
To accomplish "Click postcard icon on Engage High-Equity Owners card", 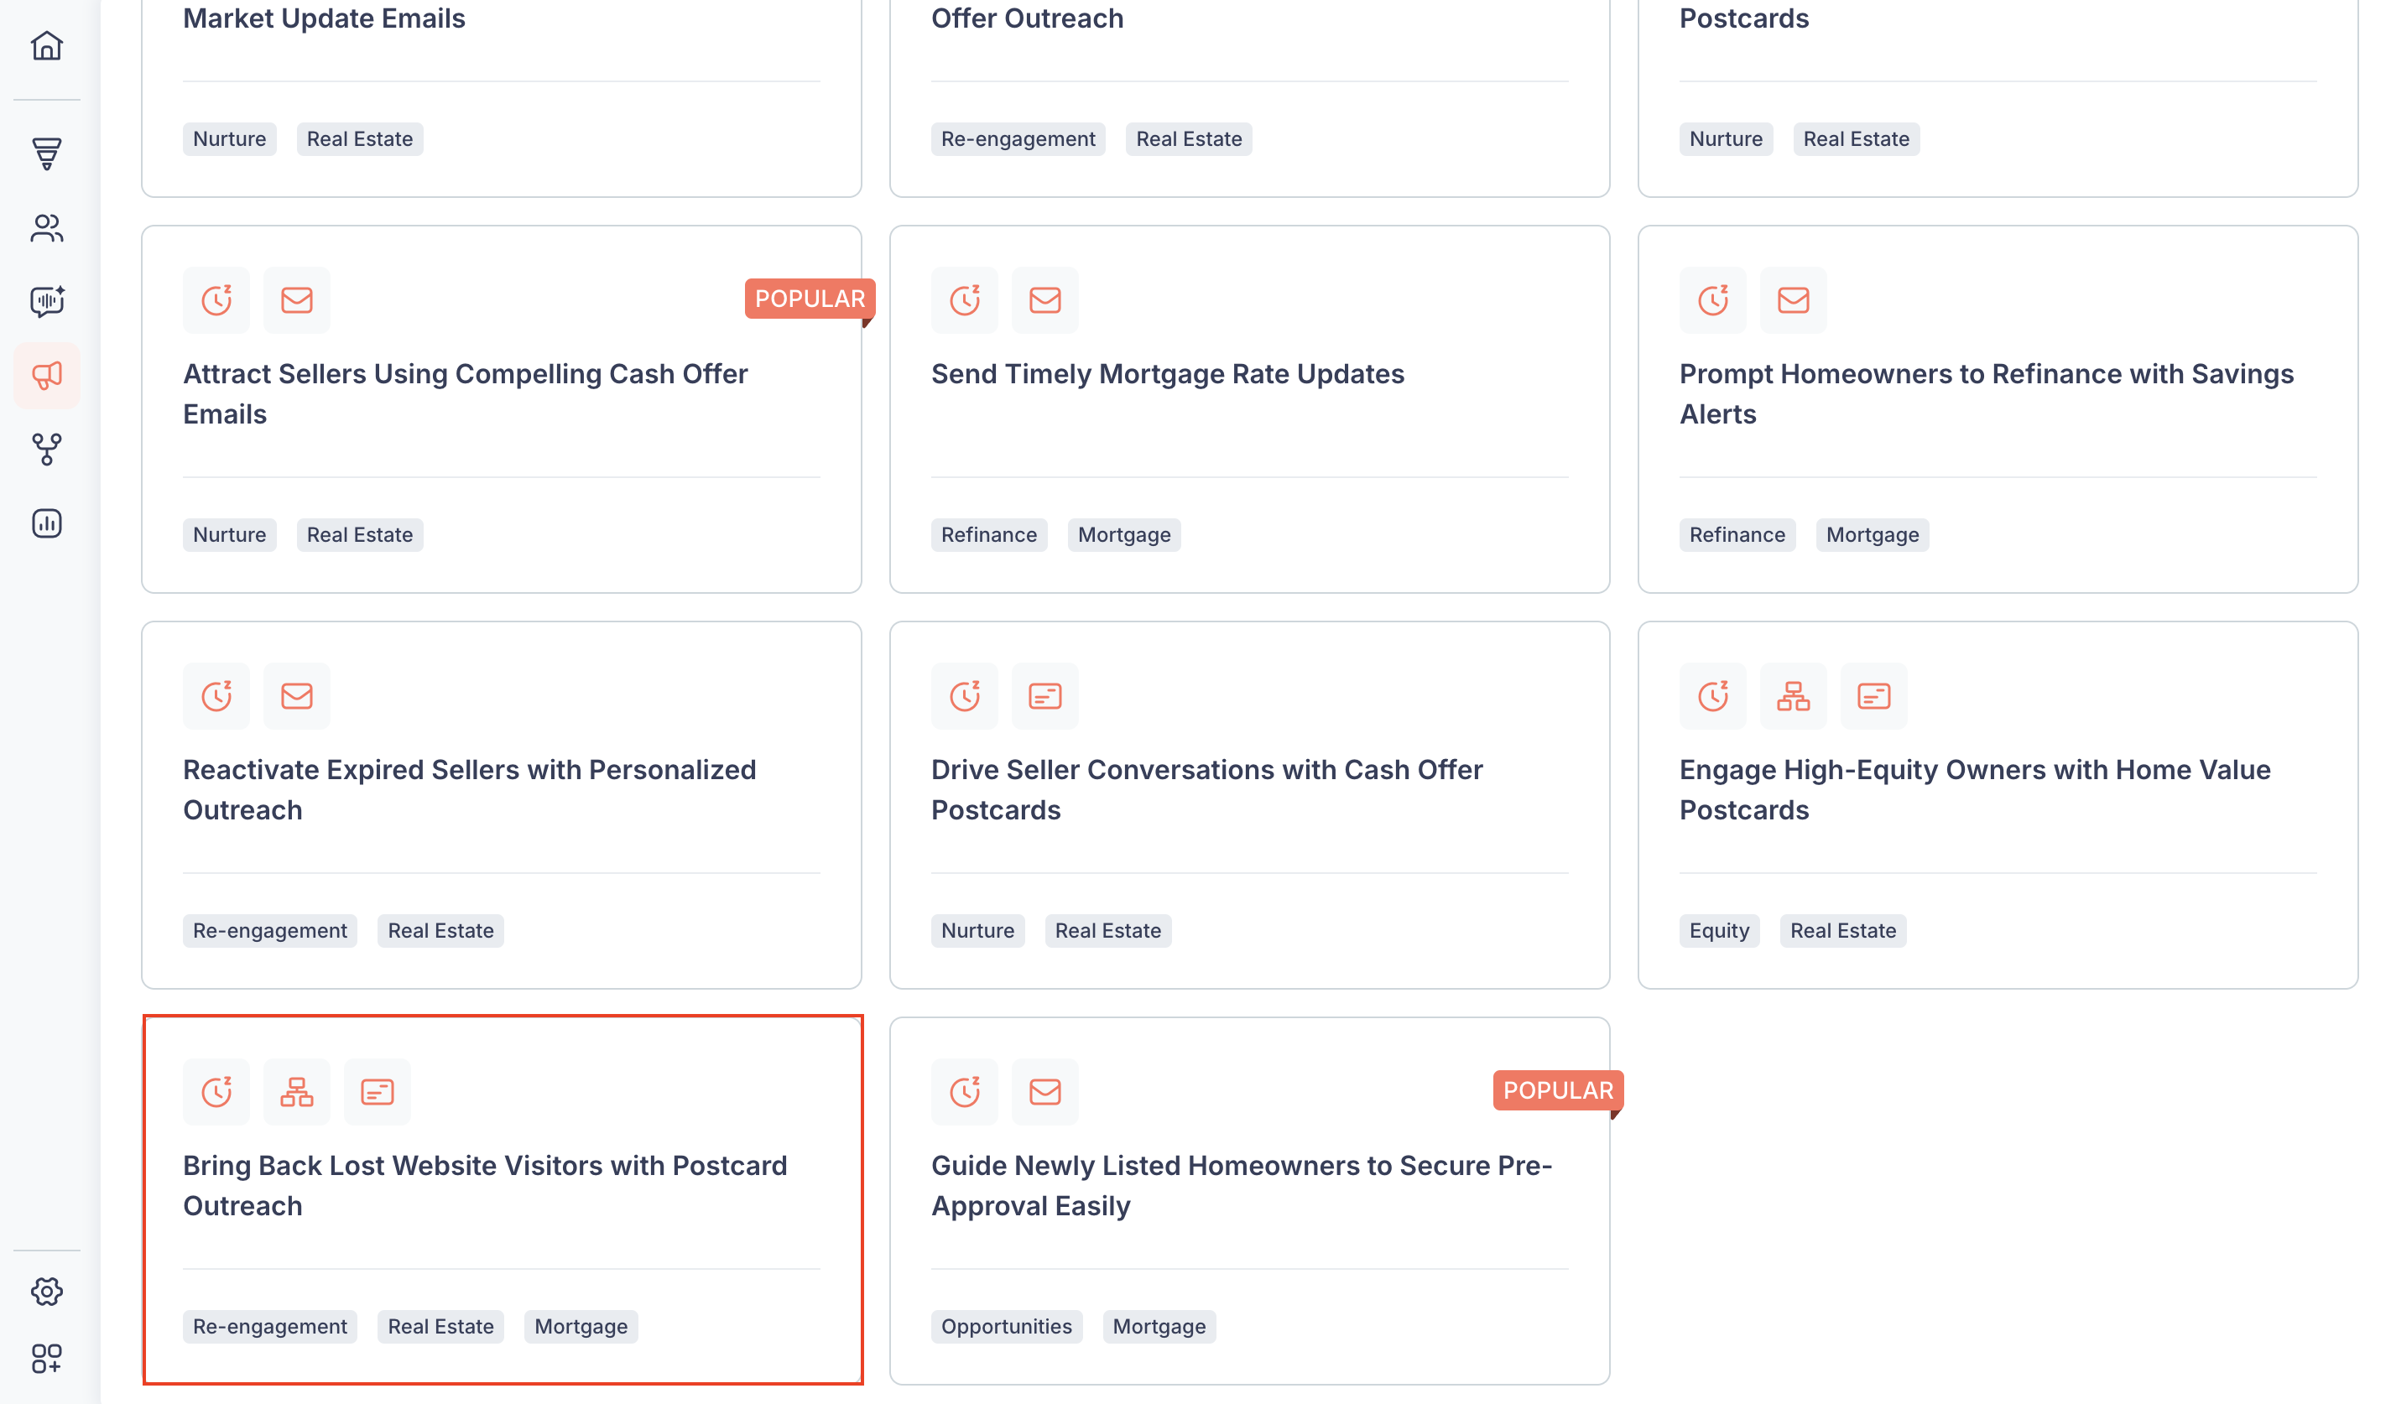I will click(x=1874, y=696).
